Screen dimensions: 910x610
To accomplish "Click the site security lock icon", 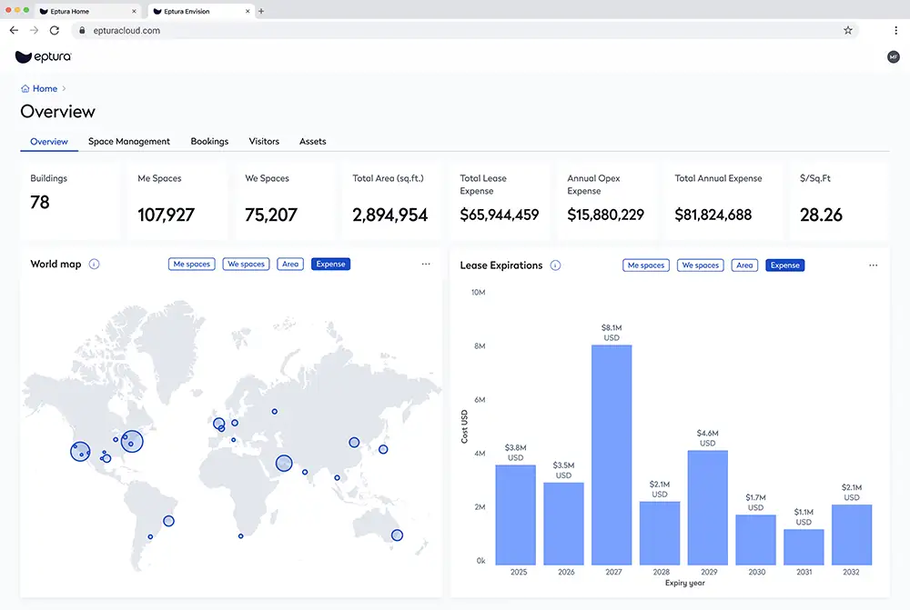I will (x=82, y=30).
